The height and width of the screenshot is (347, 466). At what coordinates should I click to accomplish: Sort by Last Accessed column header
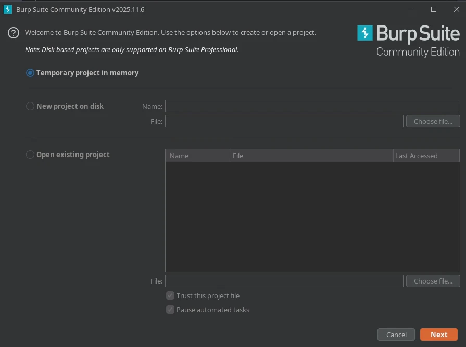point(426,156)
